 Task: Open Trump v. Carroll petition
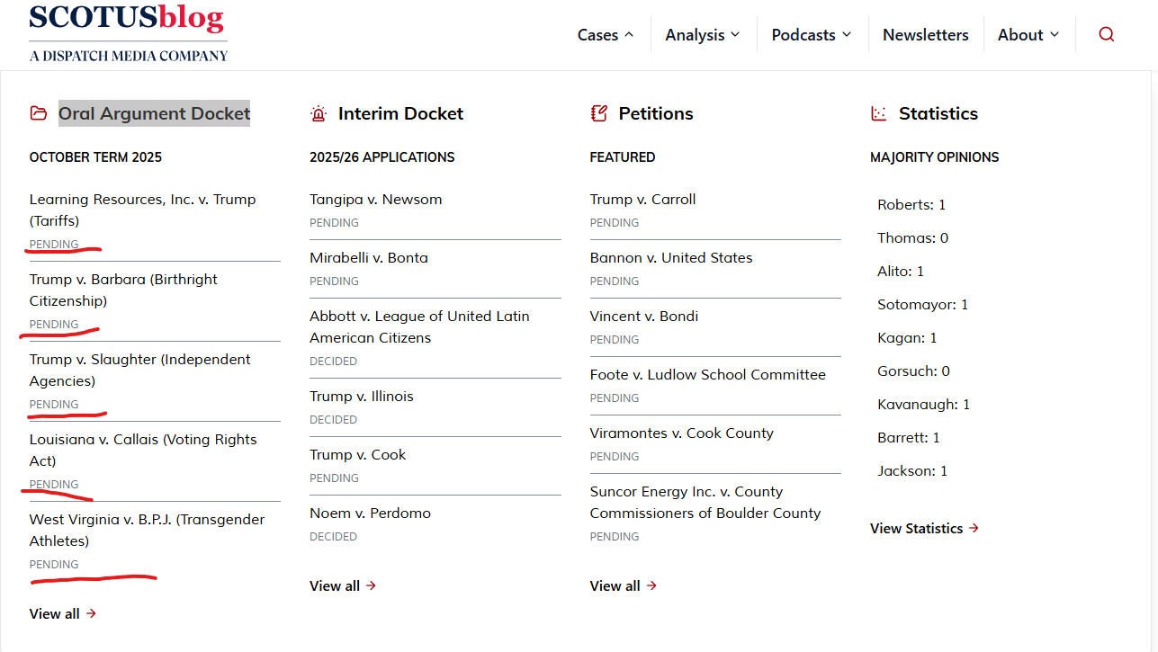642,199
